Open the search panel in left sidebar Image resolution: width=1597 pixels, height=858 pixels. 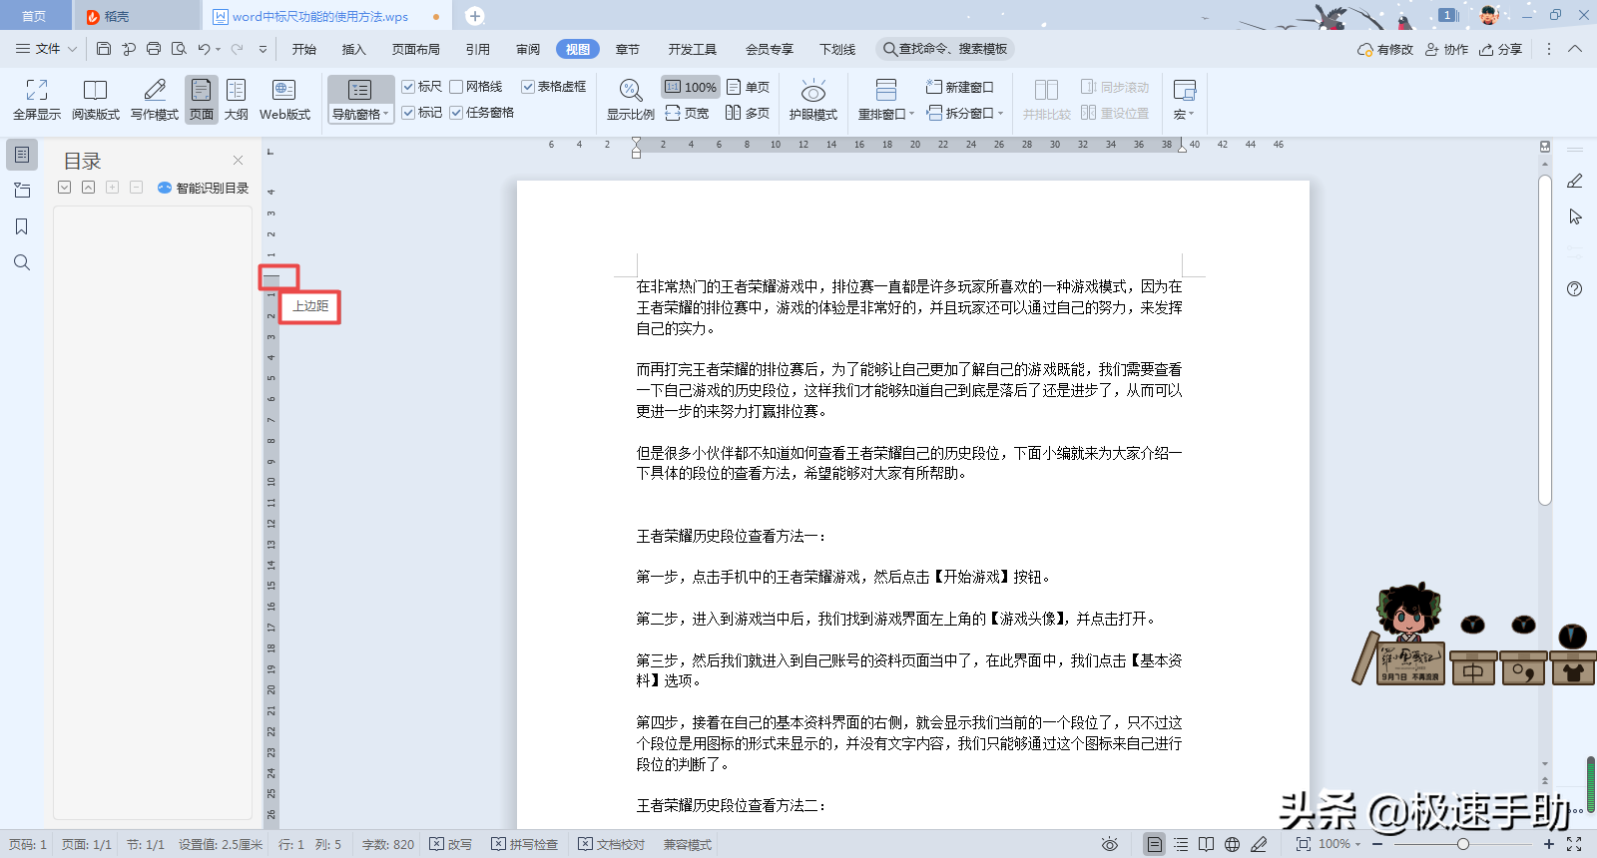pyautogui.click(x=22, y=262)
